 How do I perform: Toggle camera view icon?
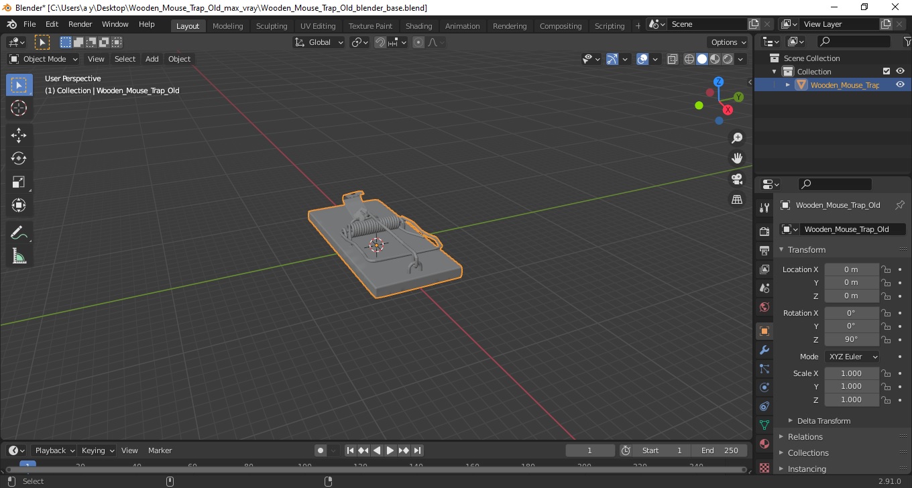(737, 179)
